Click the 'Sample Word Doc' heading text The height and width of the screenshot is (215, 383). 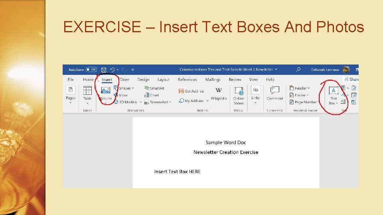point(226,143)
